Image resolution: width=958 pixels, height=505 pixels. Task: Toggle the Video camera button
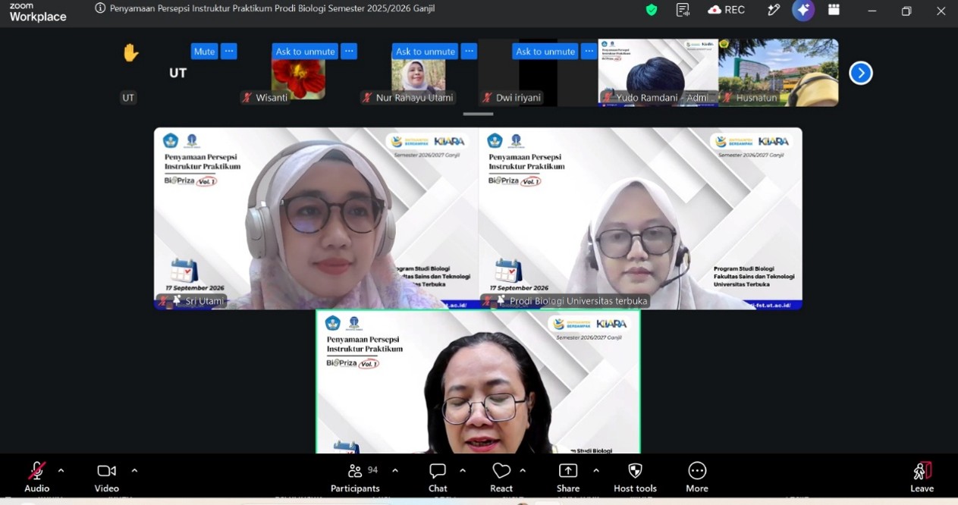[x=106, y=477]
